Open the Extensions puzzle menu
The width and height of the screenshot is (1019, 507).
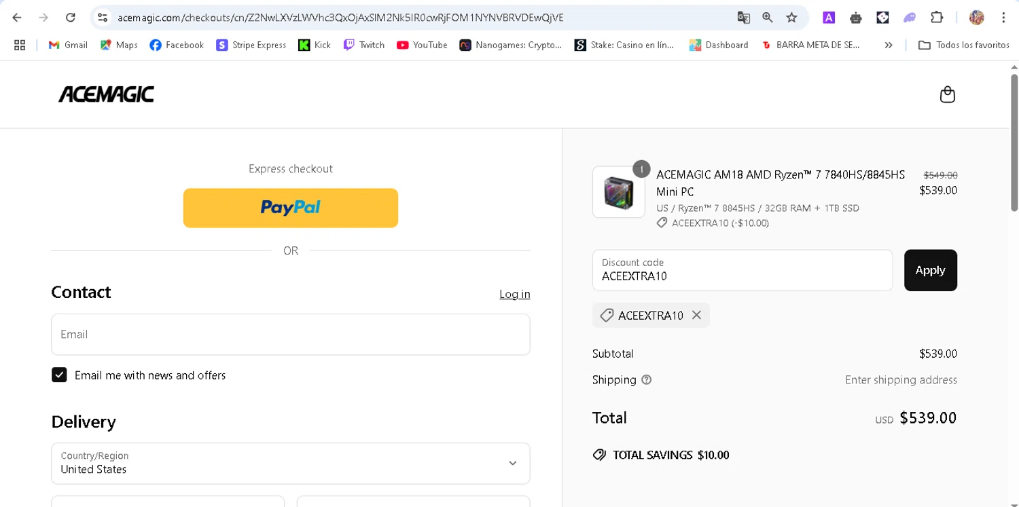click(937, 18)
